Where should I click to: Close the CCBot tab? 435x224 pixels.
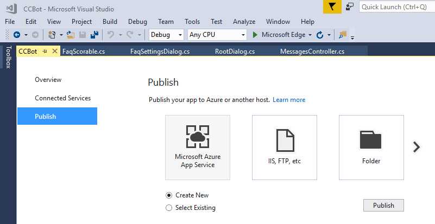pyautogui.click(x=55, y=52)
